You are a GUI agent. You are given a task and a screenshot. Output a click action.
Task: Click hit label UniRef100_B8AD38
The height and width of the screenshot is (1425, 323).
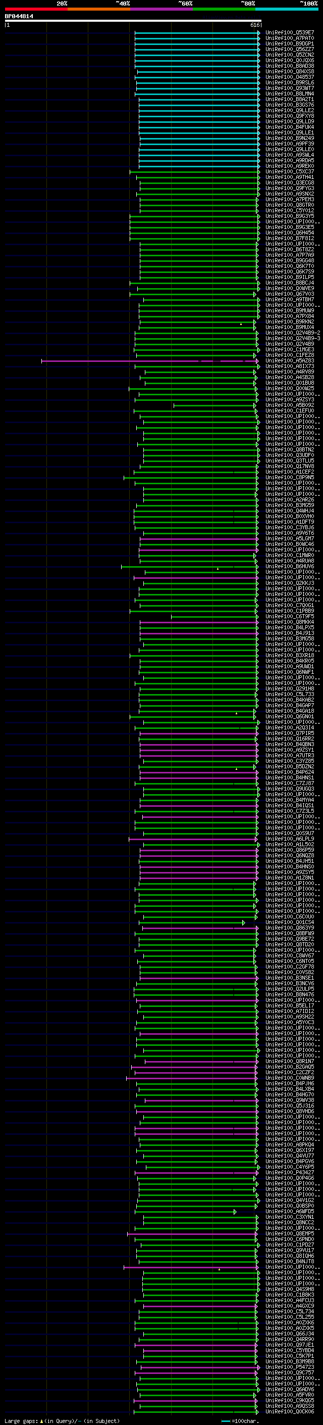290,66
